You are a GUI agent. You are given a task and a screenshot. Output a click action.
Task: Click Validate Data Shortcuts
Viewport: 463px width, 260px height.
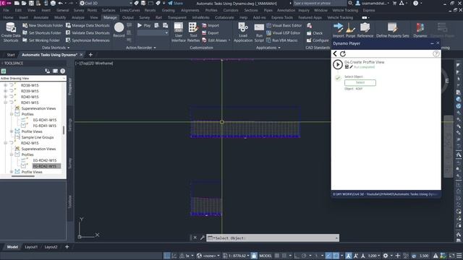[88, 32]
